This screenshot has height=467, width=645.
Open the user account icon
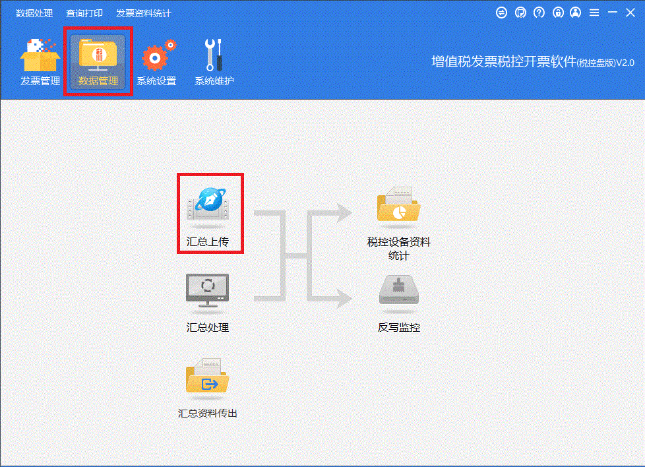pyautogui.click(x=576, y=13)
